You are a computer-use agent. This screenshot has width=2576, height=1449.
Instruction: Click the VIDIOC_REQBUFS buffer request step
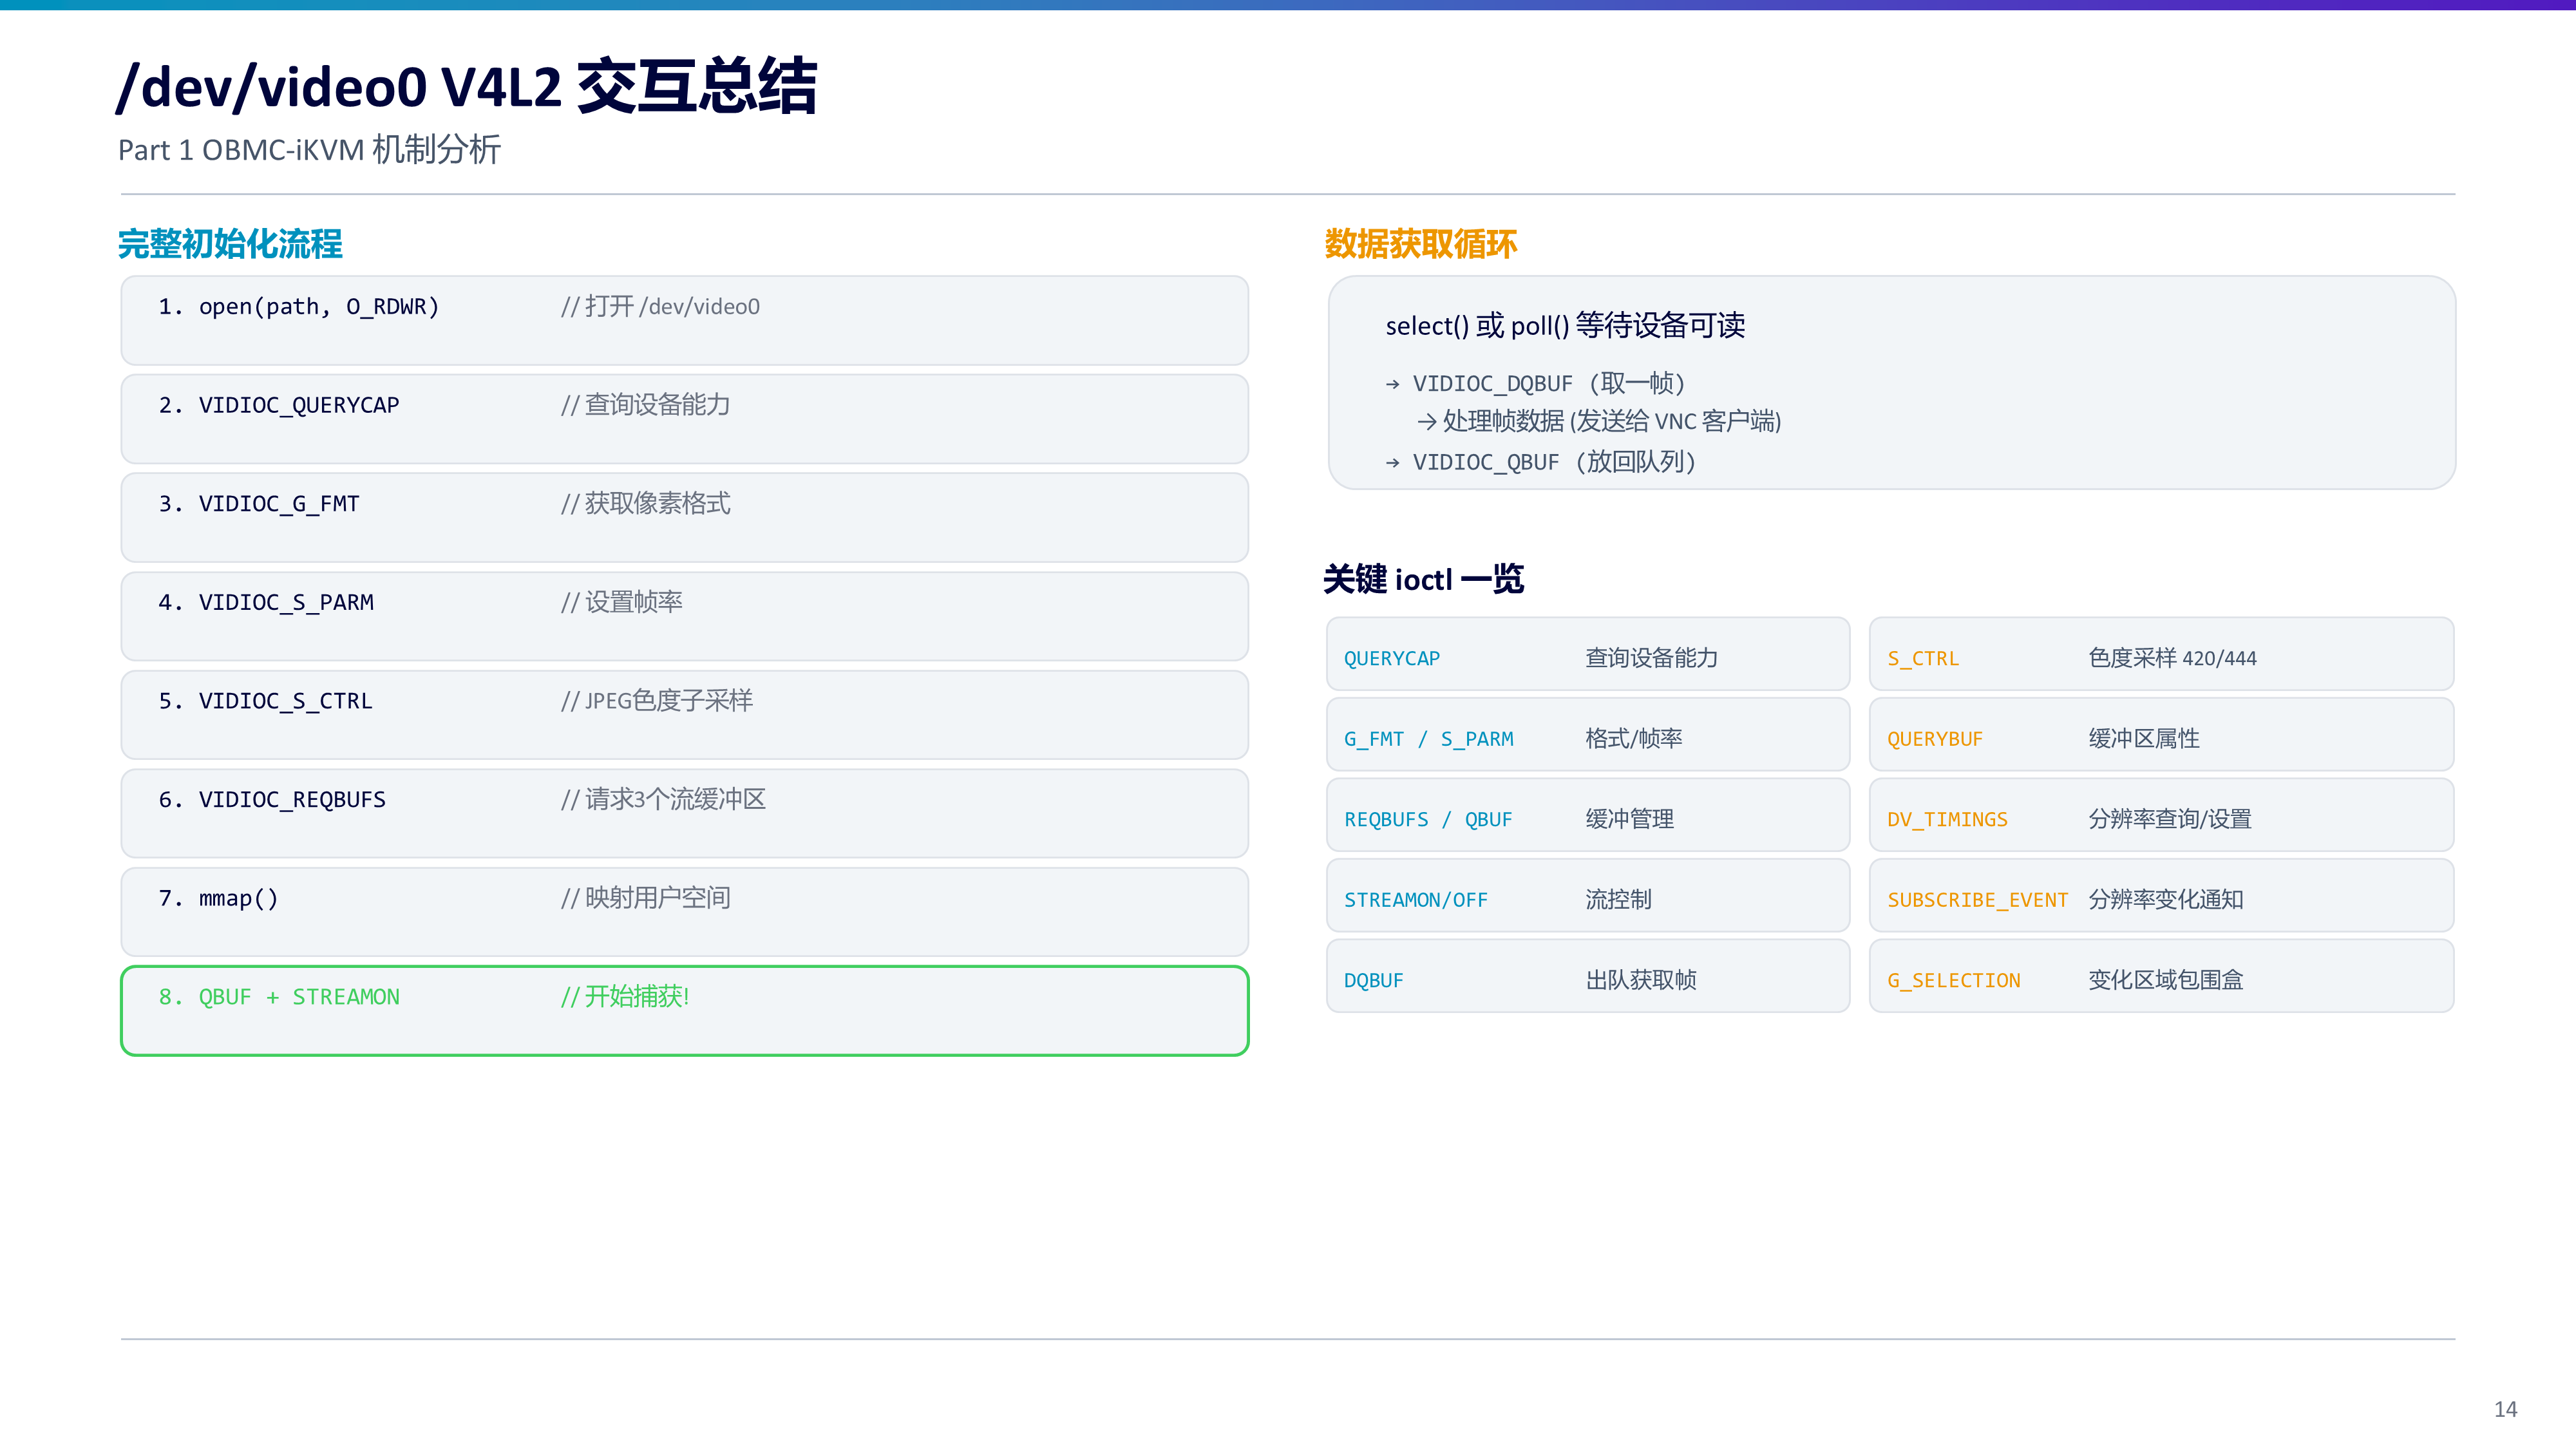click(x=684, y=813)
